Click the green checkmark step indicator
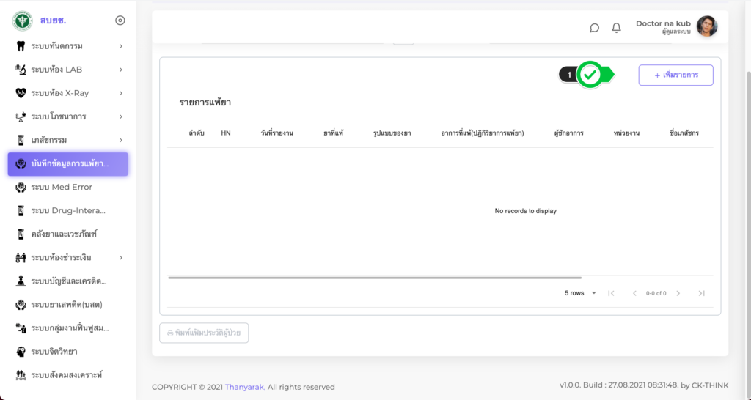Viewport: 751px width, 400px height. 590,75
